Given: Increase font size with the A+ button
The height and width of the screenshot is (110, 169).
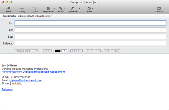Looking at the screenshot, I should point(49,51).
